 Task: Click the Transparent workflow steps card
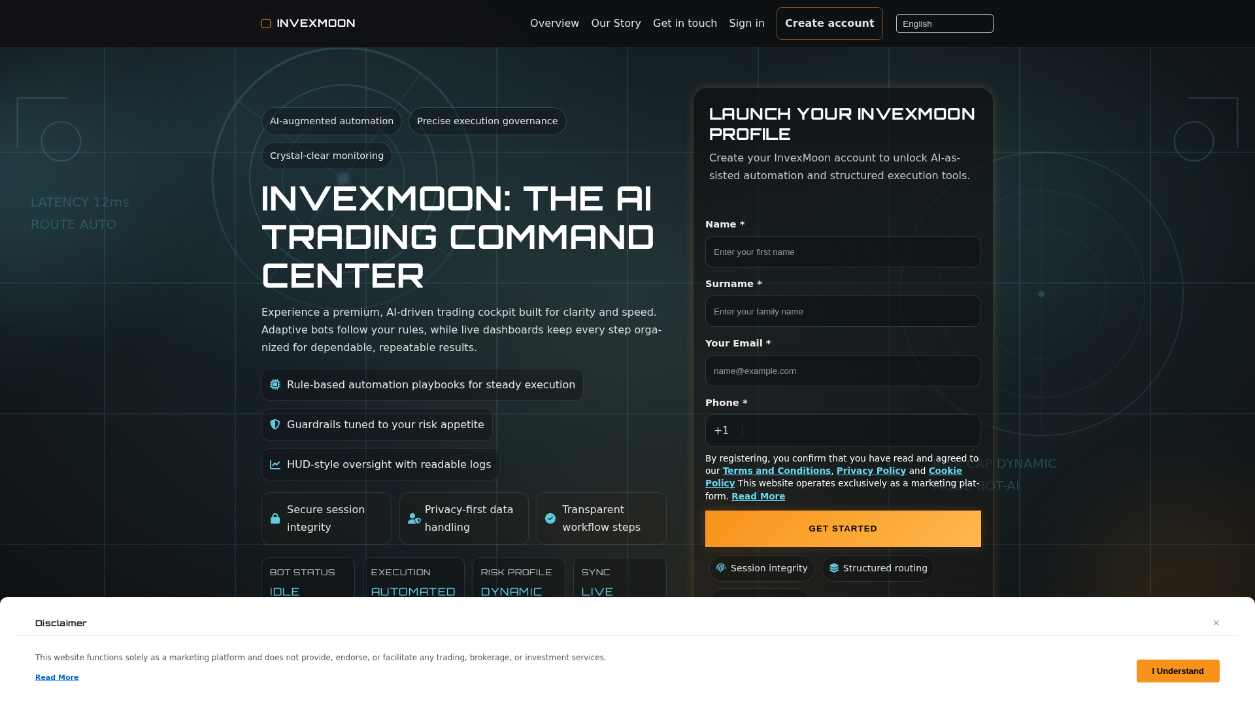[x=601, y=518]
